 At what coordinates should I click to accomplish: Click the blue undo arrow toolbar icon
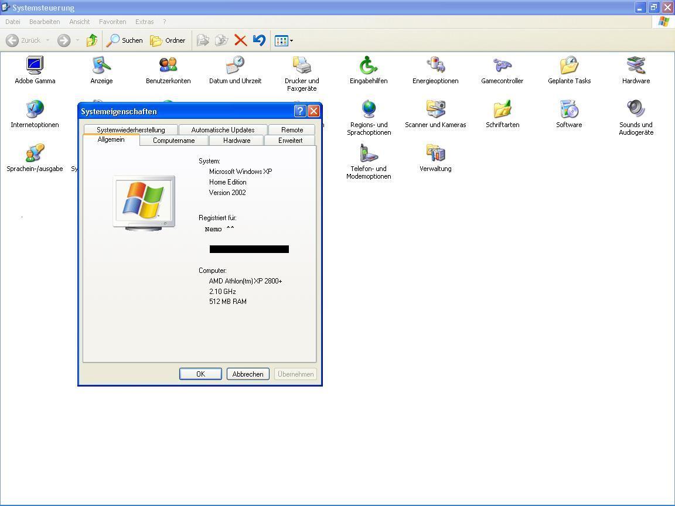click(259, 40)
